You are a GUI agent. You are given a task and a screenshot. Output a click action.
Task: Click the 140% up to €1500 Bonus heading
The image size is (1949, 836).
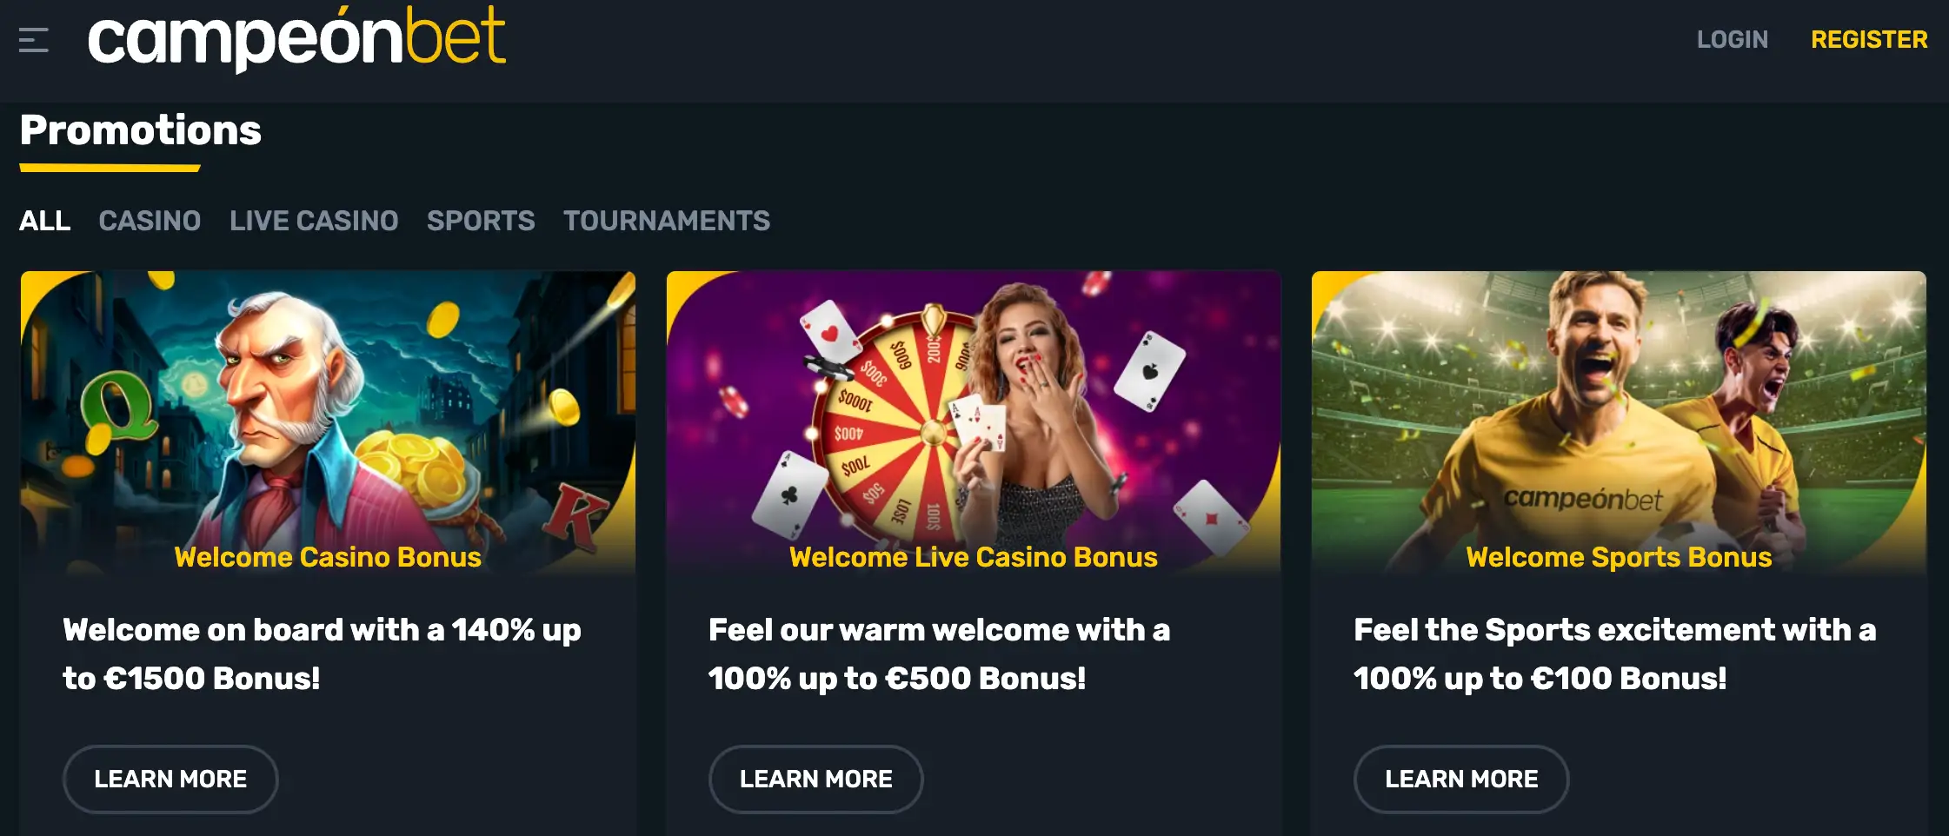coord(322,654)
